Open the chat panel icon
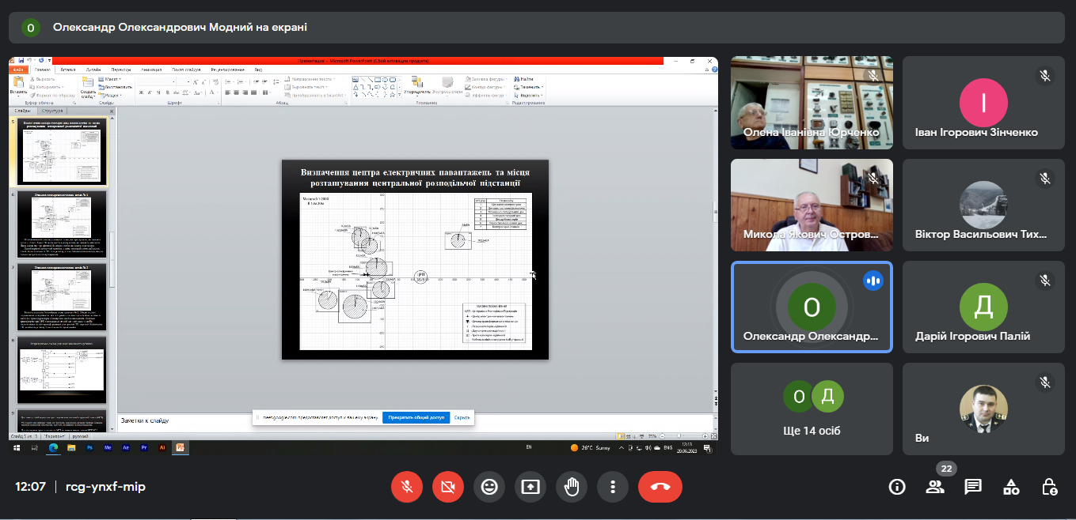This screenshot has height=520, width=1076. [x=973, y=487]
